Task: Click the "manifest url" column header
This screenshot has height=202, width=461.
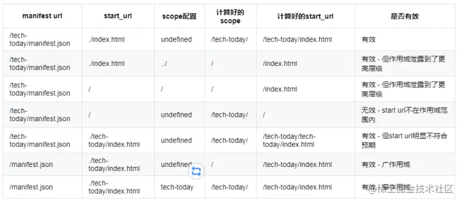Action: pos(43,16)
